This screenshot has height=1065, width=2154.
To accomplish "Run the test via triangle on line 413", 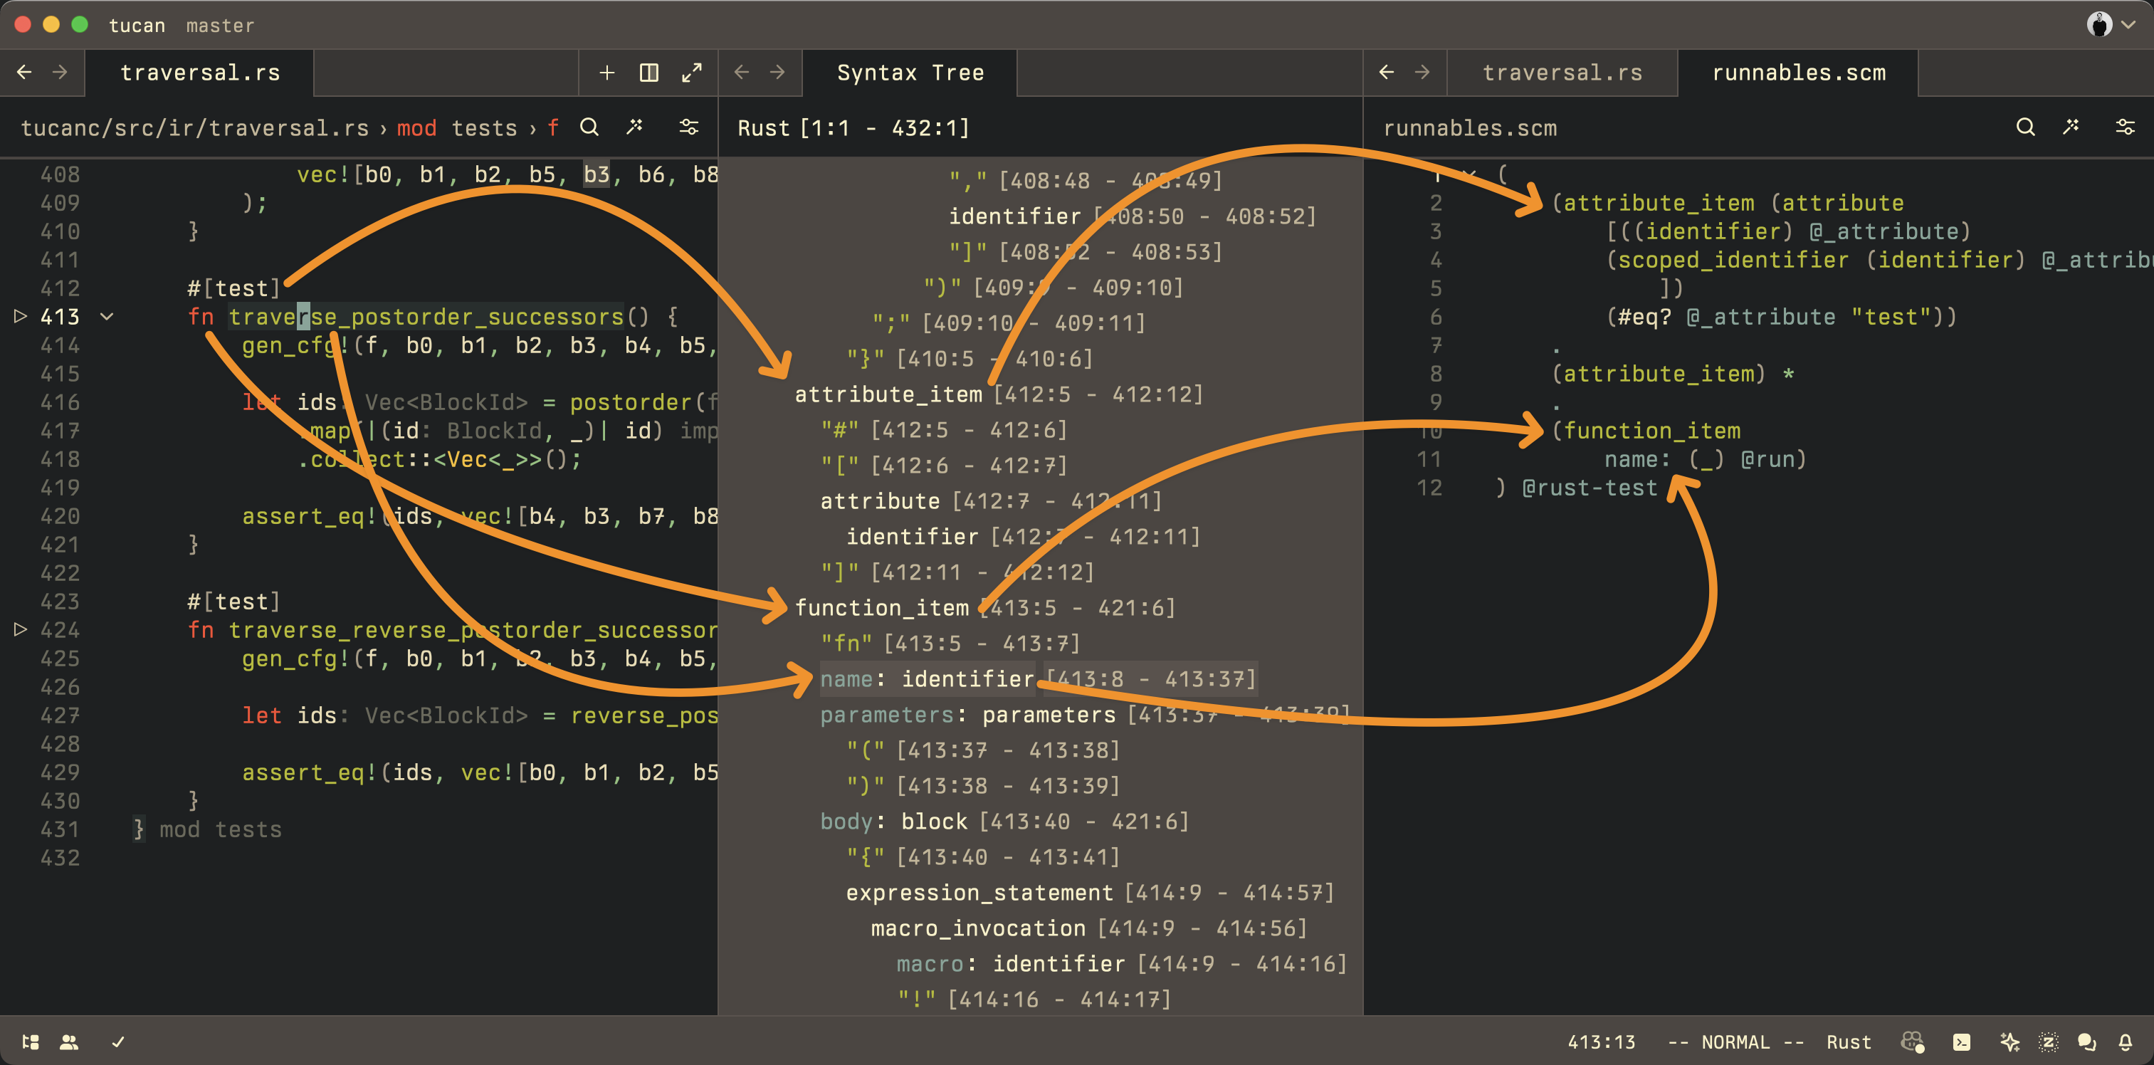I will pyautogui.click(x=20, y=316).
